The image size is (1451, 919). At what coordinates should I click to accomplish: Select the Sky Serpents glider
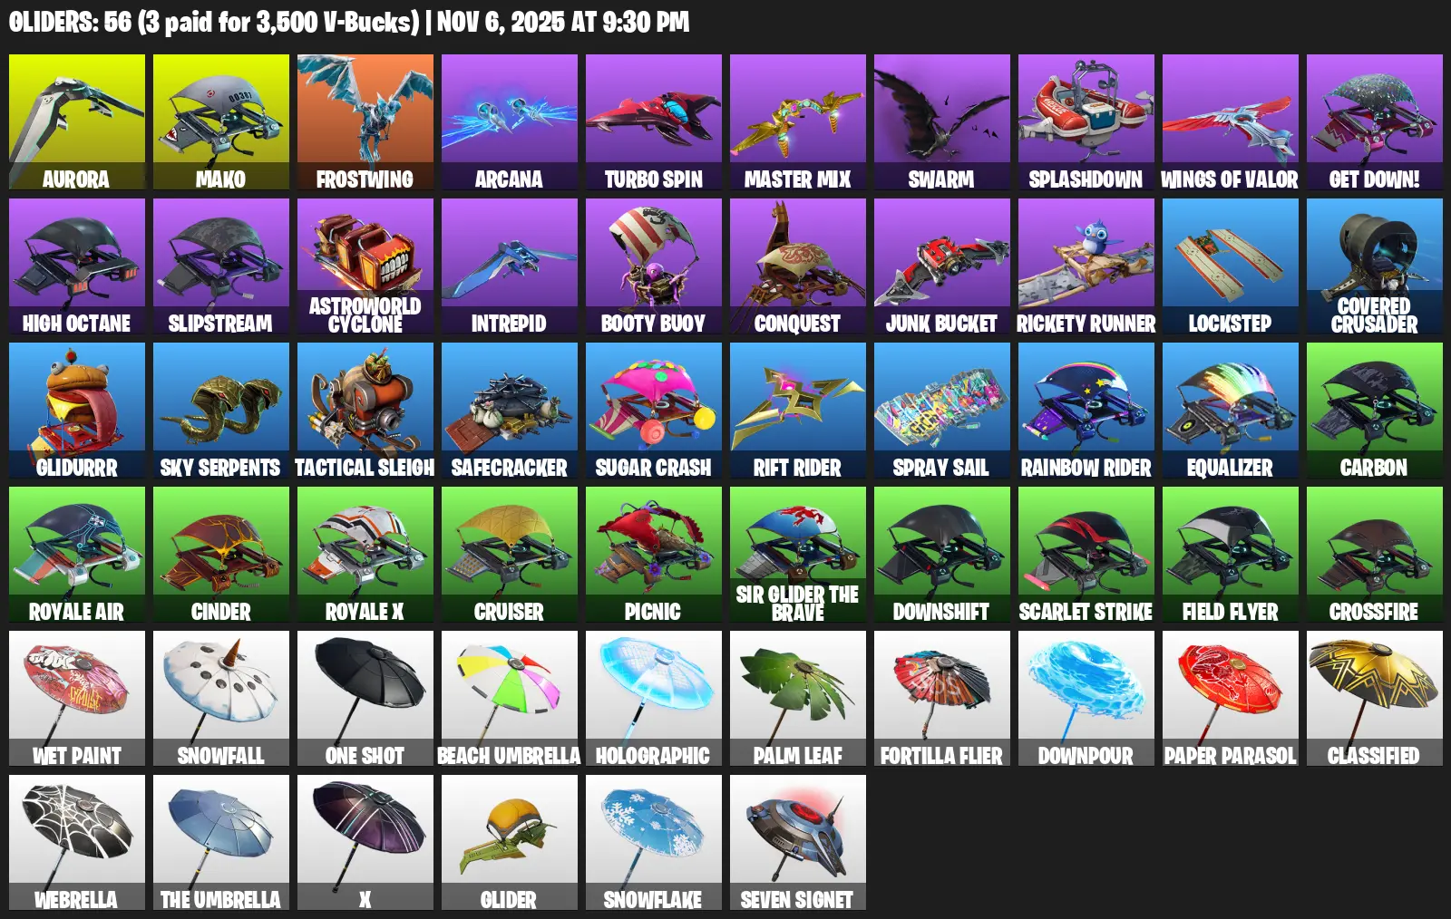pos(221,411)
